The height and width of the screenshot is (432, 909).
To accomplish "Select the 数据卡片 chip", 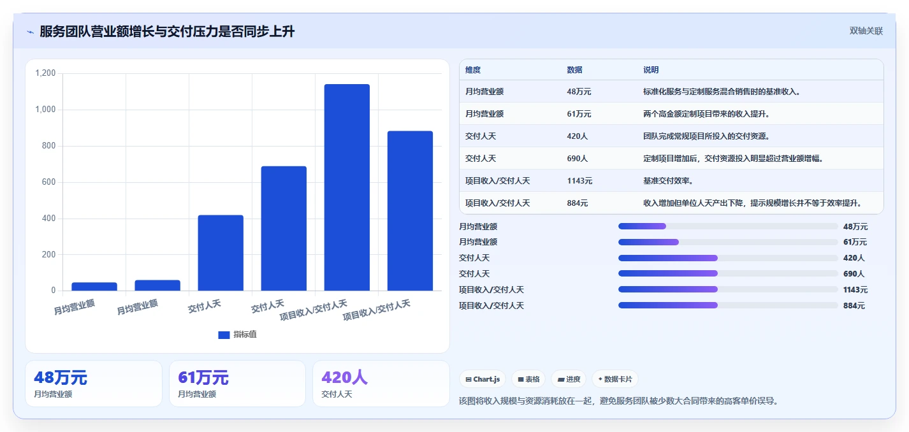I will (615, 379).
